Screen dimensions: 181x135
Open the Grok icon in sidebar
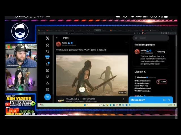point(48,70)
